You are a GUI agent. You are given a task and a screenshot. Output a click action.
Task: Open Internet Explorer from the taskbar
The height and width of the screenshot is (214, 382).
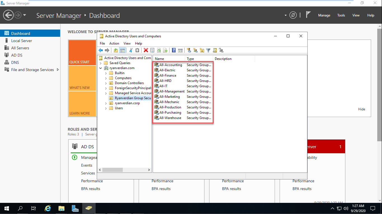pyautogui.click(x=48, y=208)
